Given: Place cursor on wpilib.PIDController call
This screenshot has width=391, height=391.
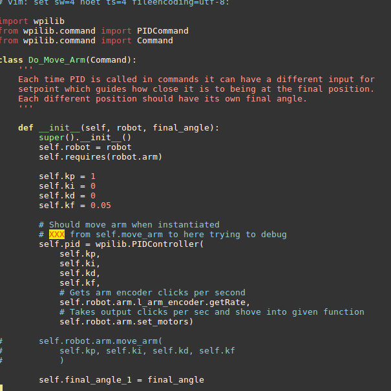Looking at the screenshot, I should pyautogui.click(x=149, y=244).
